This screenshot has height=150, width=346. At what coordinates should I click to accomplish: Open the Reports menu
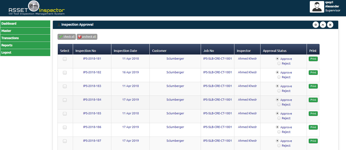click(x=25, y=45)
